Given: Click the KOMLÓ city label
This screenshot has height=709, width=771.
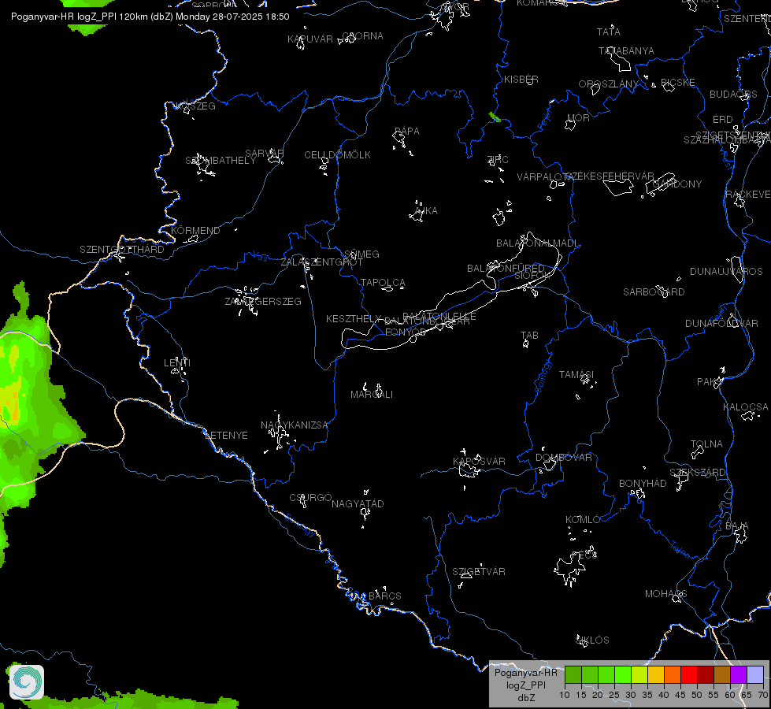Looking at the screenshot, I should point(583,520).
